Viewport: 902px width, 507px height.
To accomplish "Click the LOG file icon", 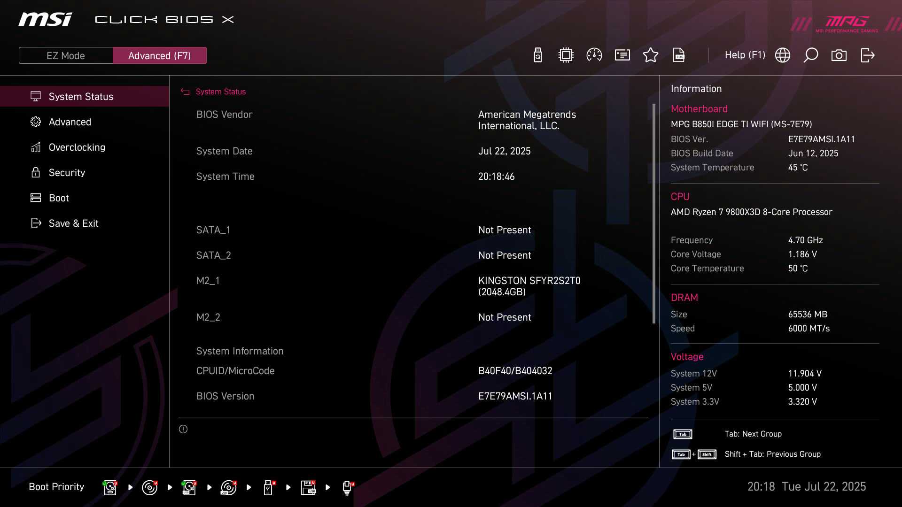I will (x=679, y=55).
